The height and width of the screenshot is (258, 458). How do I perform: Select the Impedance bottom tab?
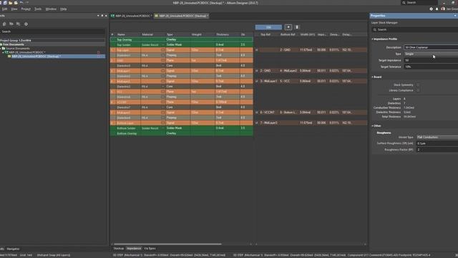coord(134,249)
